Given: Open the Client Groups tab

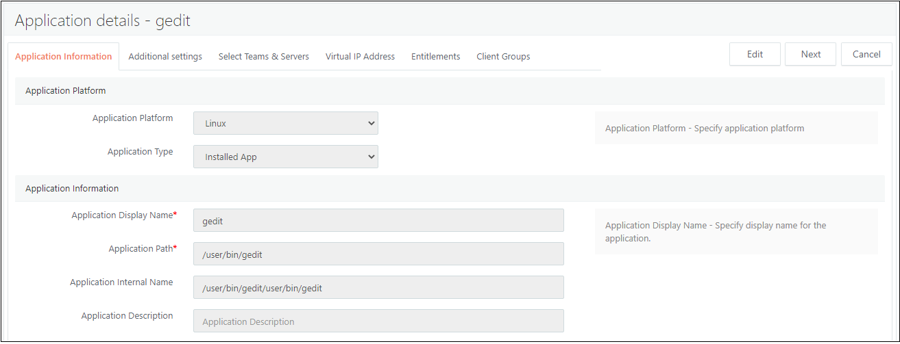Looking at the screenshot, I should (x=503, y=57).
